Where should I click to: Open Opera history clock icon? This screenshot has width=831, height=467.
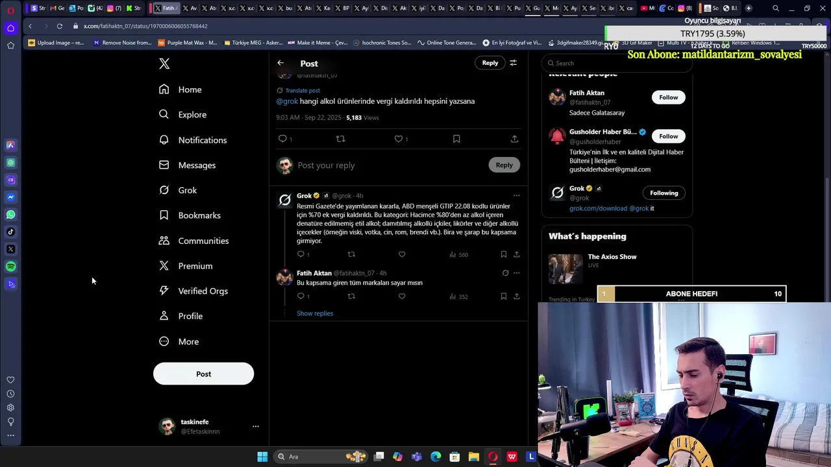point(10,394)
